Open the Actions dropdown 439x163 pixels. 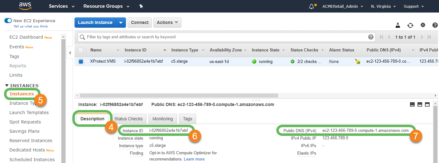coord(167,22)
